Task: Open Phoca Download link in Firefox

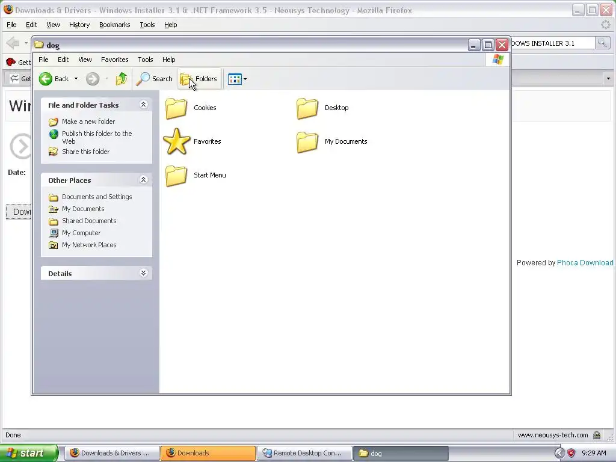Action: tap(585, 263)
